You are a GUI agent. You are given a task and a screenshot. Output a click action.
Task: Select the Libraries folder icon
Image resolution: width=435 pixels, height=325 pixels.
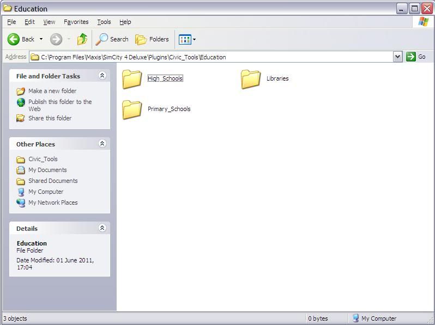pos(251,79)
